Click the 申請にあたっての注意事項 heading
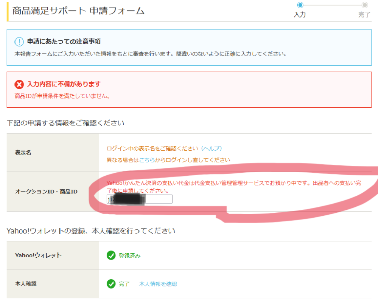The height and width of the screenshot is (300, 378). 64,42
